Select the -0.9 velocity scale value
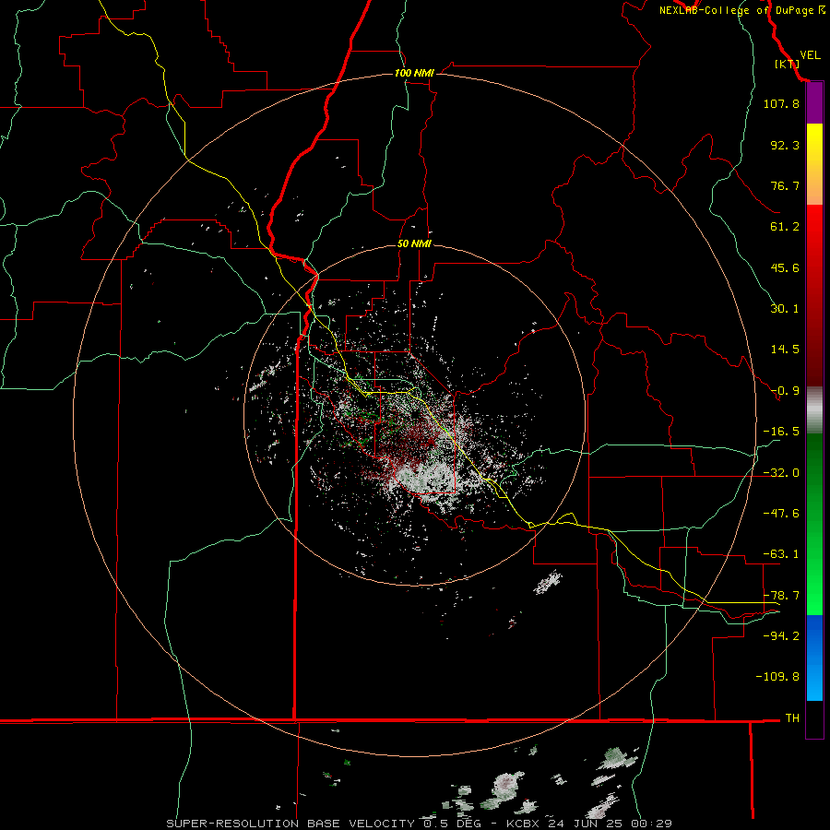This screenshot has height=830, width=830. [x=785, y=391]
